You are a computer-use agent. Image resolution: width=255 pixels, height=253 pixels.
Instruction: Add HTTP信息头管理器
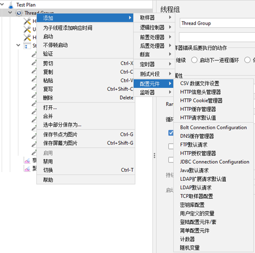tap(214, 92)
